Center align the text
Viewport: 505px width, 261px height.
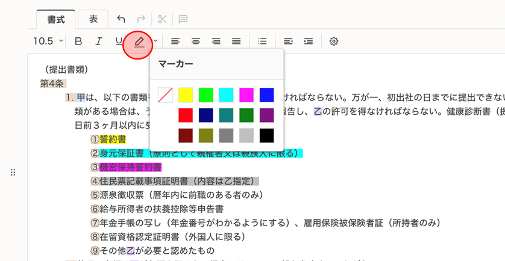(196, 41)
